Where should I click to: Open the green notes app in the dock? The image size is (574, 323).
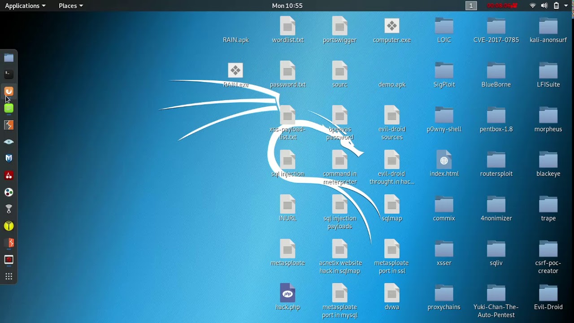pos(9,108)
